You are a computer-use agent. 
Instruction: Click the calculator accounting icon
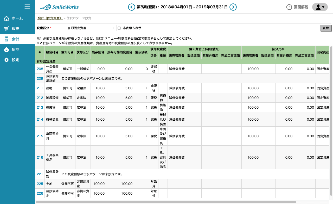[x=7, y=39]
